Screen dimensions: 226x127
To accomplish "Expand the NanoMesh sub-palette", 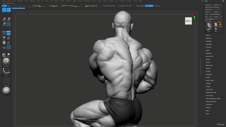I will pyautogui.click(x=209, y=44).
